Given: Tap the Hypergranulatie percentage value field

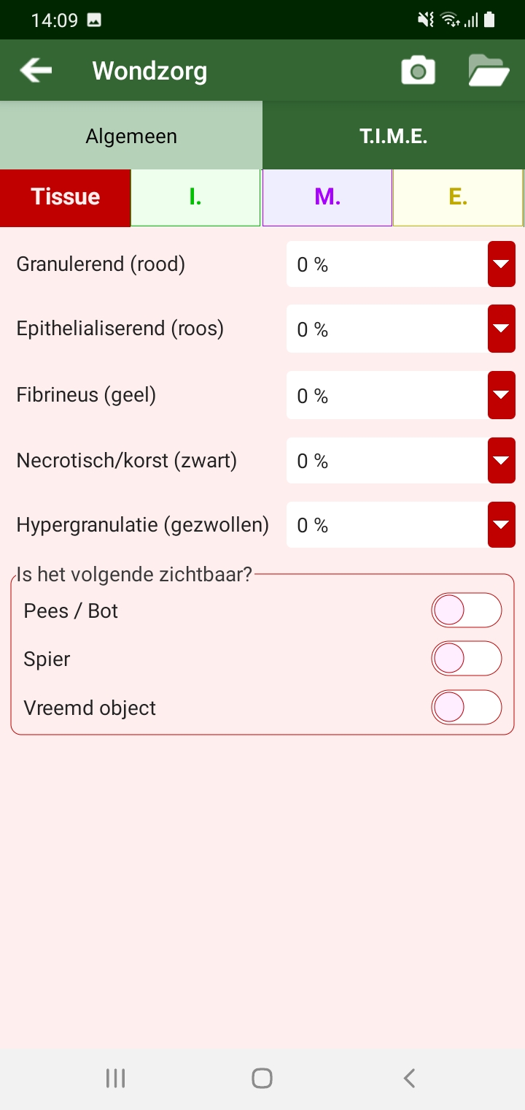Looking at the screenshot, I should click(386, 525).
